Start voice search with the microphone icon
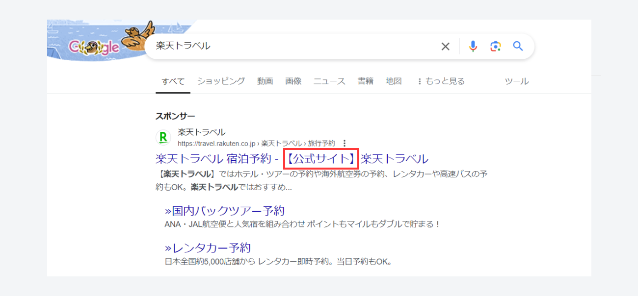Viewport: 638px width, 296px height. (473, 47)
